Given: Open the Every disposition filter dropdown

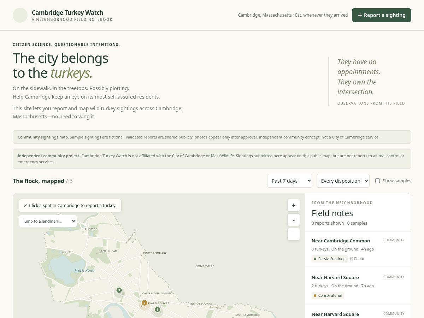Looking at the screenshot, I should pyautogui.click(x=343, y=181).
